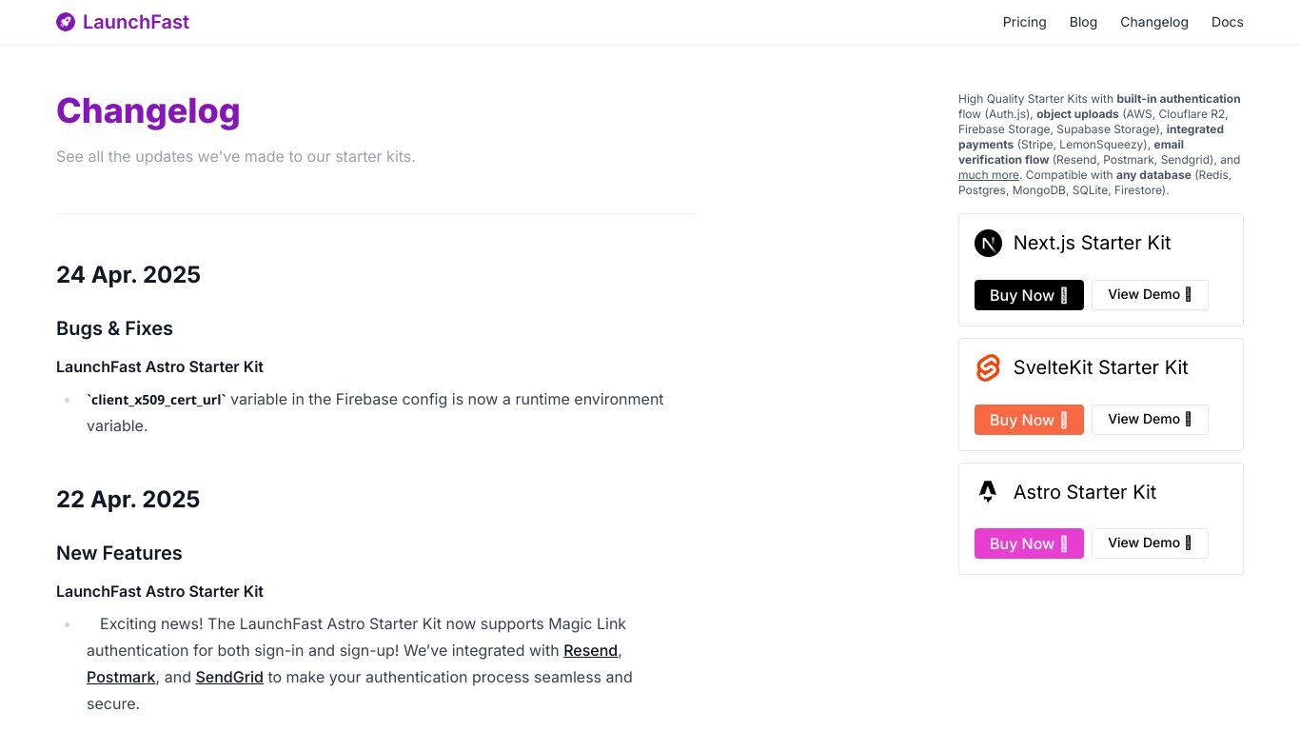Go to the Blog section
1300x731 pixels.
(1083, 22)
